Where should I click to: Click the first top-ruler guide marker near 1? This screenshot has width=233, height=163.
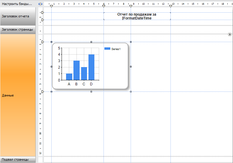coord(52,6)
